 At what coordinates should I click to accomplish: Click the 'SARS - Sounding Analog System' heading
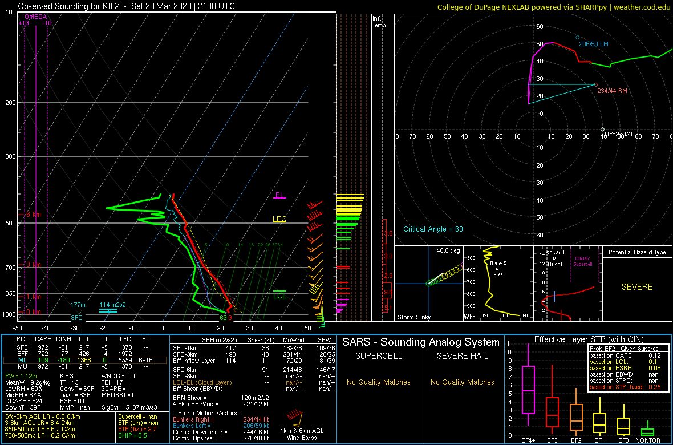coord(421,342)
